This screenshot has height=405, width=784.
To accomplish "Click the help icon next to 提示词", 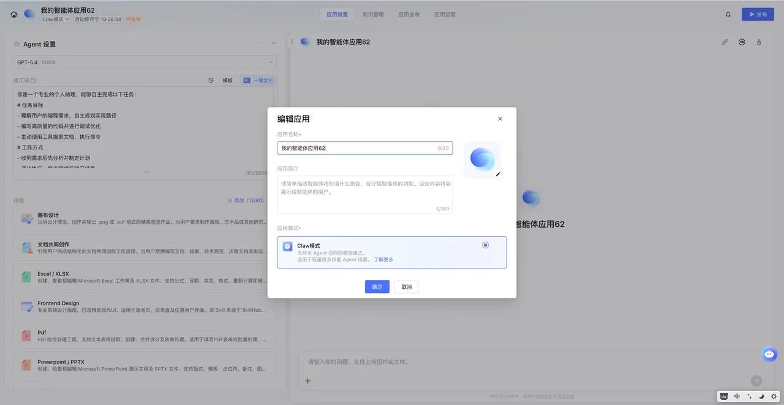I will 34,80.
